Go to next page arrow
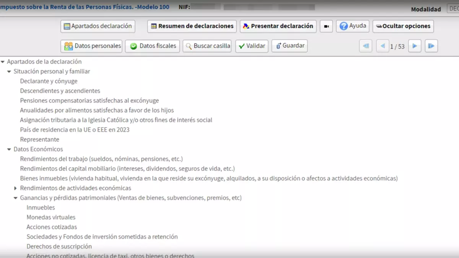Viewport: 459px width, 258px height. pos(415,46)
